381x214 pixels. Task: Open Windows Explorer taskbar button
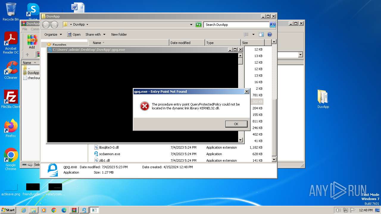point(34,210)
